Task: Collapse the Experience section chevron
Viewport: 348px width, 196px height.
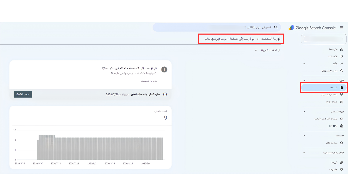Action: (x=304, y=112)
